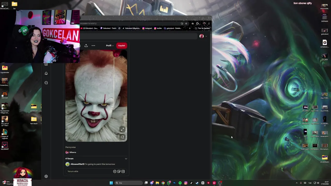The image size is (331, 186).
Task: Open Pinterest sidebar settings gear
Action: 46,176
